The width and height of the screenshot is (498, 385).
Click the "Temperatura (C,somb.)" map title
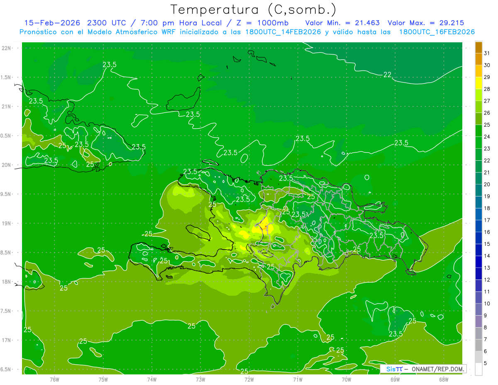coord(254,10)
